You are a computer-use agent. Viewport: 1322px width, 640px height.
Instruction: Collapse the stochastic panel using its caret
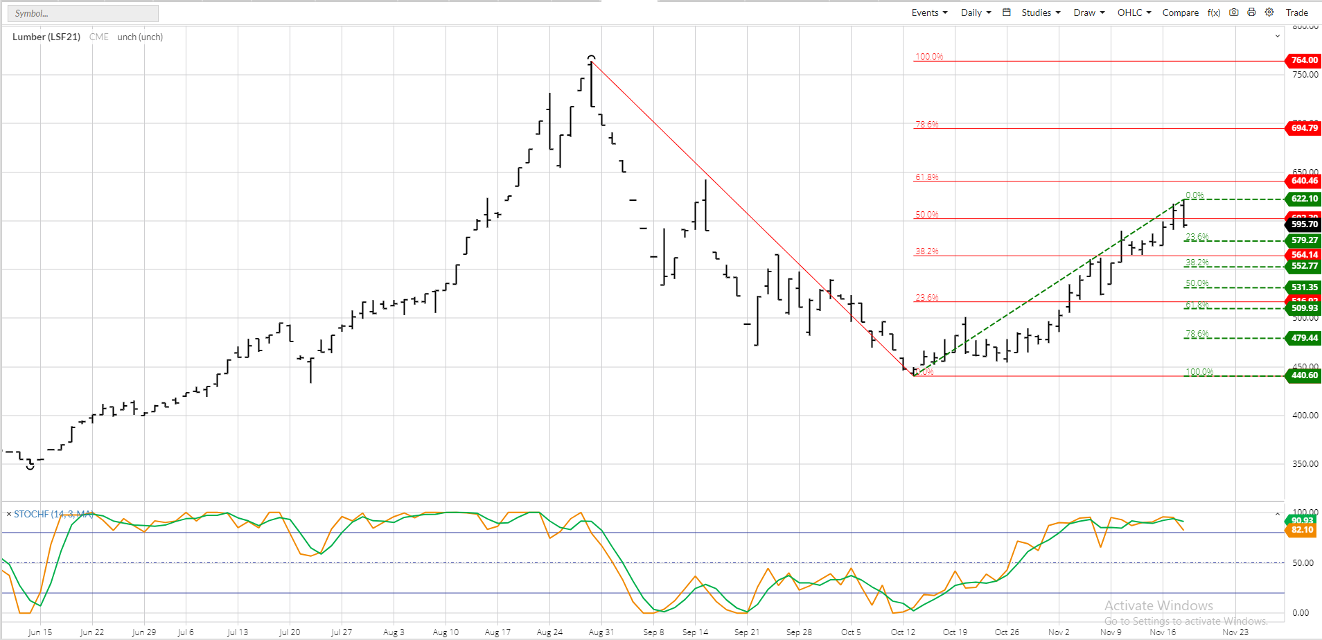[x=1278, y=514]
